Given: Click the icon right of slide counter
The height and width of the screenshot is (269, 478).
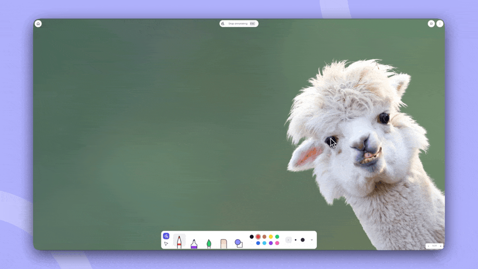Looking at the screenshot, I should click(x=441, y=246).
